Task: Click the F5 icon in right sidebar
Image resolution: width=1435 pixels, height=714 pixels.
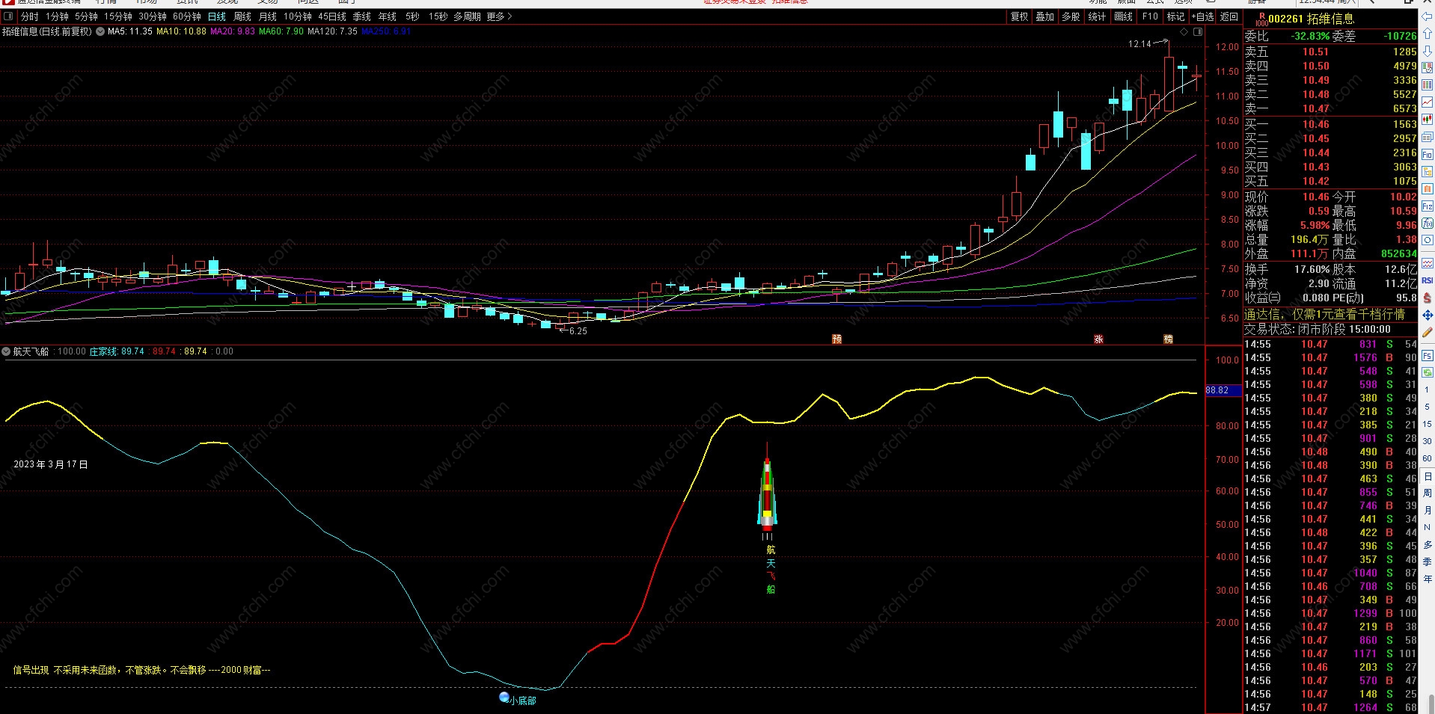Action: pyautogui.click(x=1428, y=356)
